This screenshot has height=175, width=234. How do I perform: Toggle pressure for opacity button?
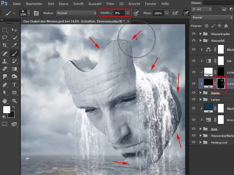coord(136,13)
